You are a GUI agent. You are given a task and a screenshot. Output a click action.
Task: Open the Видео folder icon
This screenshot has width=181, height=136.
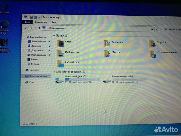pos(60,43)
